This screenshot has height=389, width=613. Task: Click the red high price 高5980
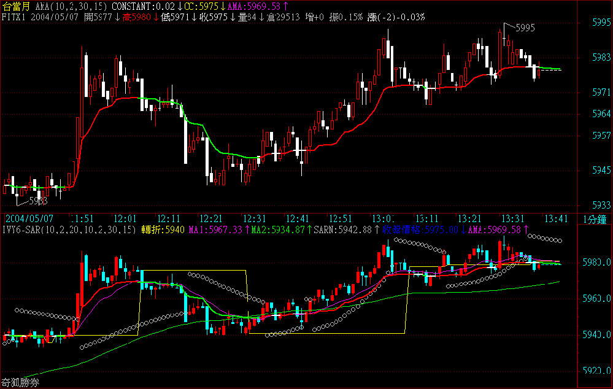136,17
